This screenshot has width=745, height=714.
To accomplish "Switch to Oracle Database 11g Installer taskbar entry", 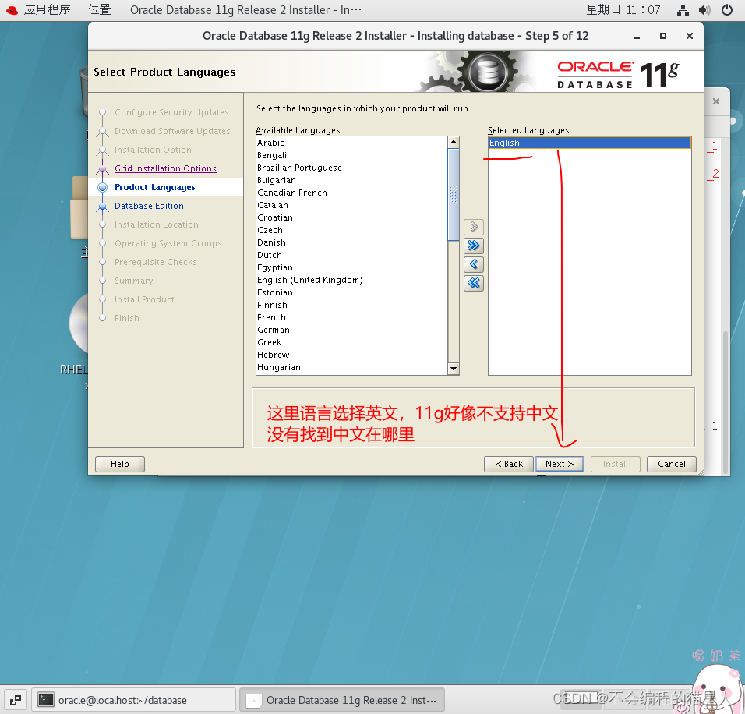I will coord(342,700).
